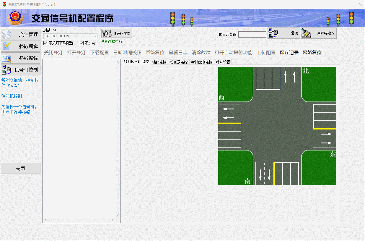The width and height of the screenshot is (365, 241).
Task: Click right arrow of horizontal list scrollbar
Action: point(113,220)
